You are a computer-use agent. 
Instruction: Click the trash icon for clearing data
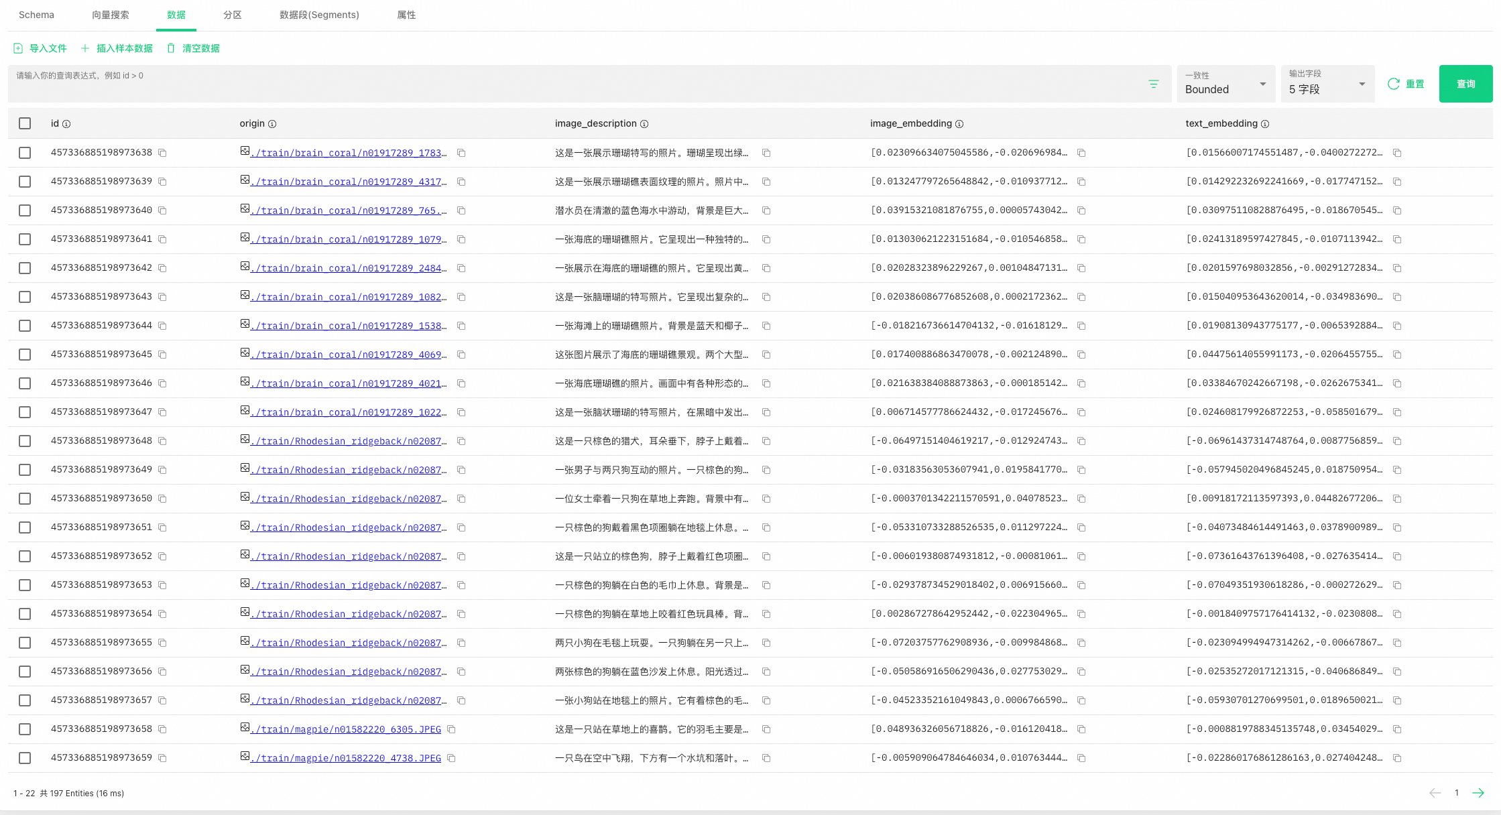coord(171,48)
